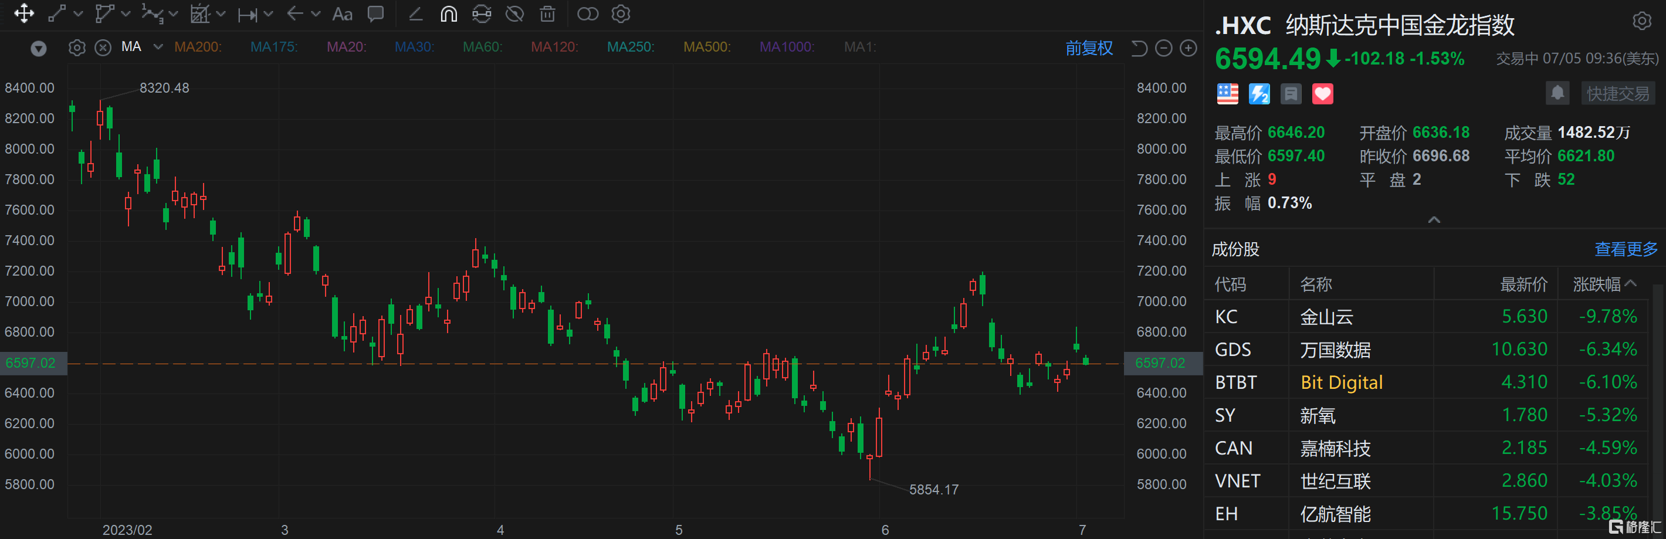
Task: Remove the MA indicator with X icon
Action: 103,47
